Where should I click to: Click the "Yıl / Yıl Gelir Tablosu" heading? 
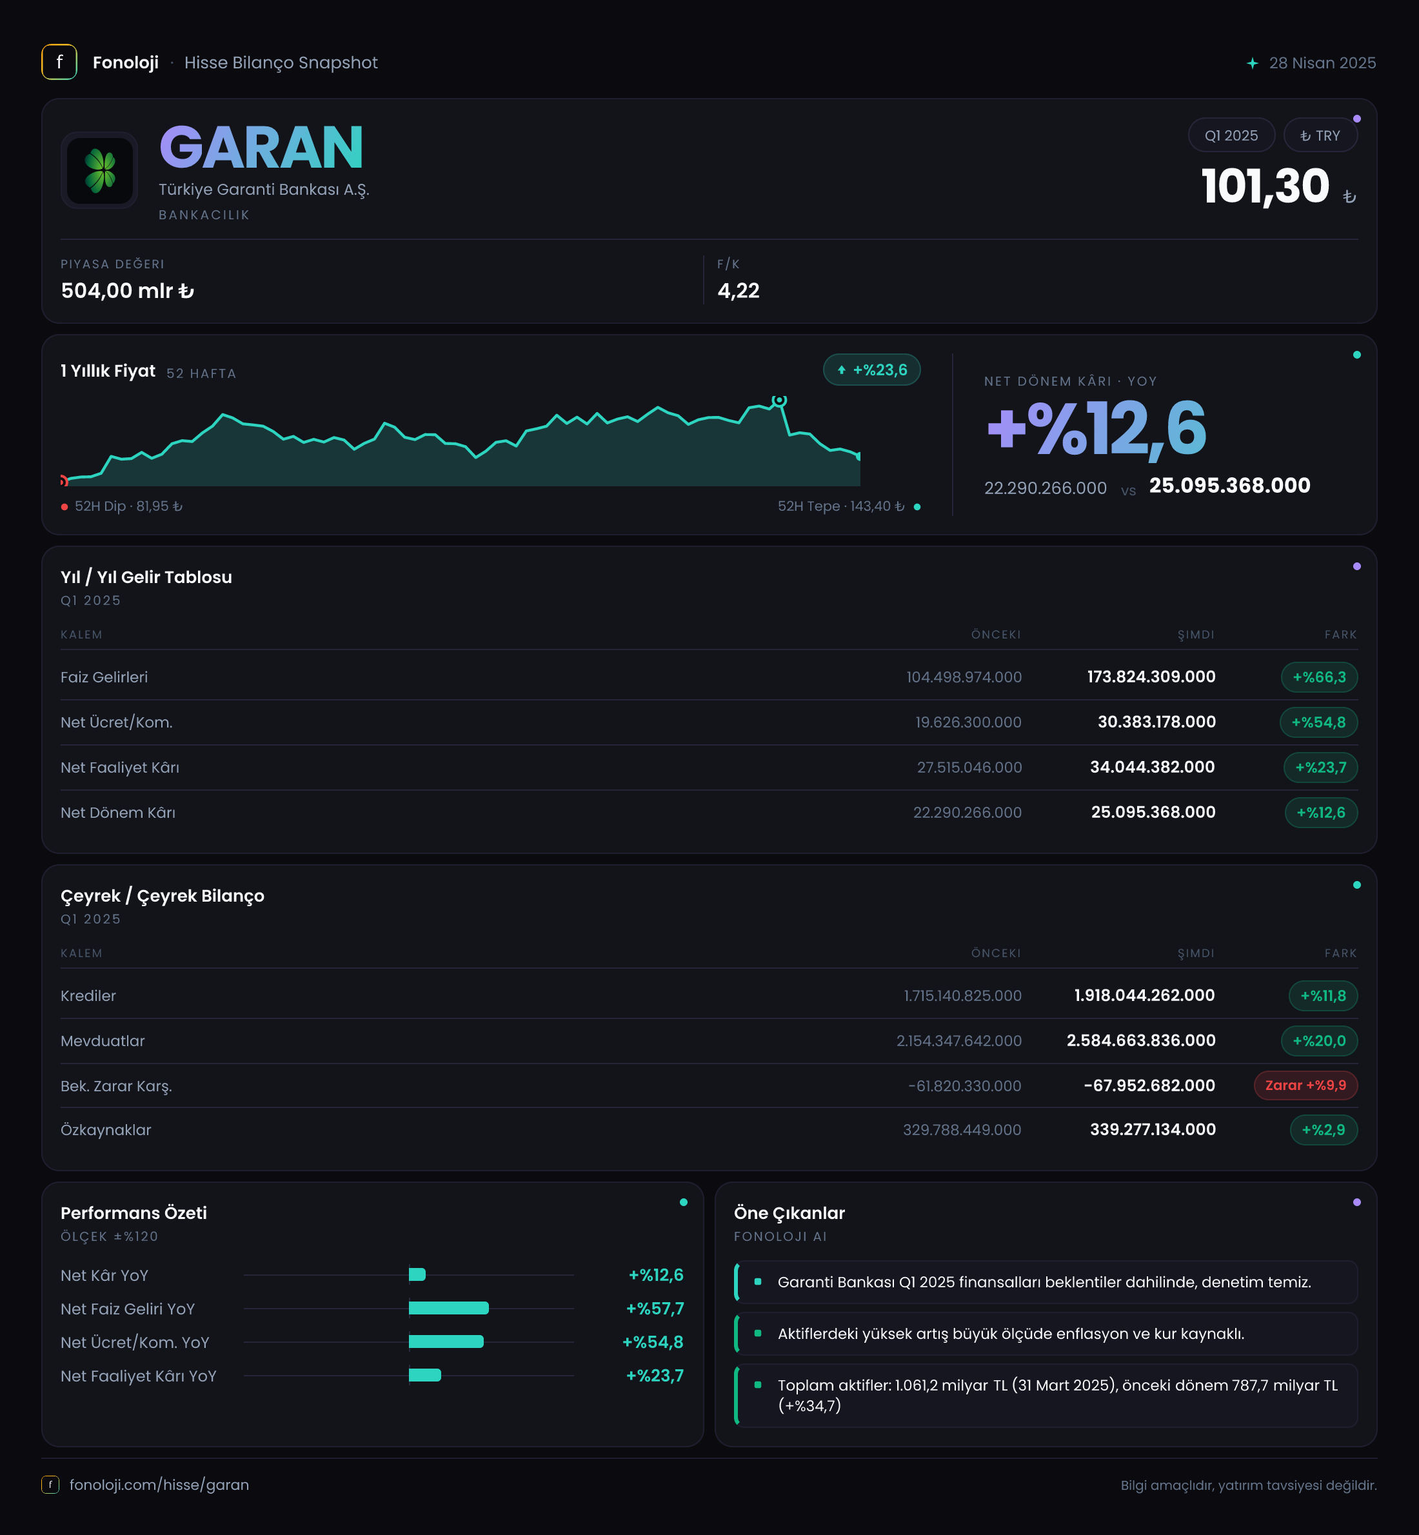[146, 577]
